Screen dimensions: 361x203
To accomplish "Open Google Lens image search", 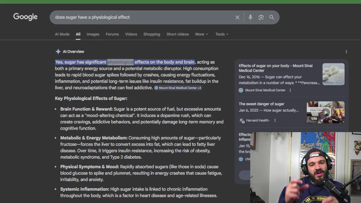I will tap(261, 17).
